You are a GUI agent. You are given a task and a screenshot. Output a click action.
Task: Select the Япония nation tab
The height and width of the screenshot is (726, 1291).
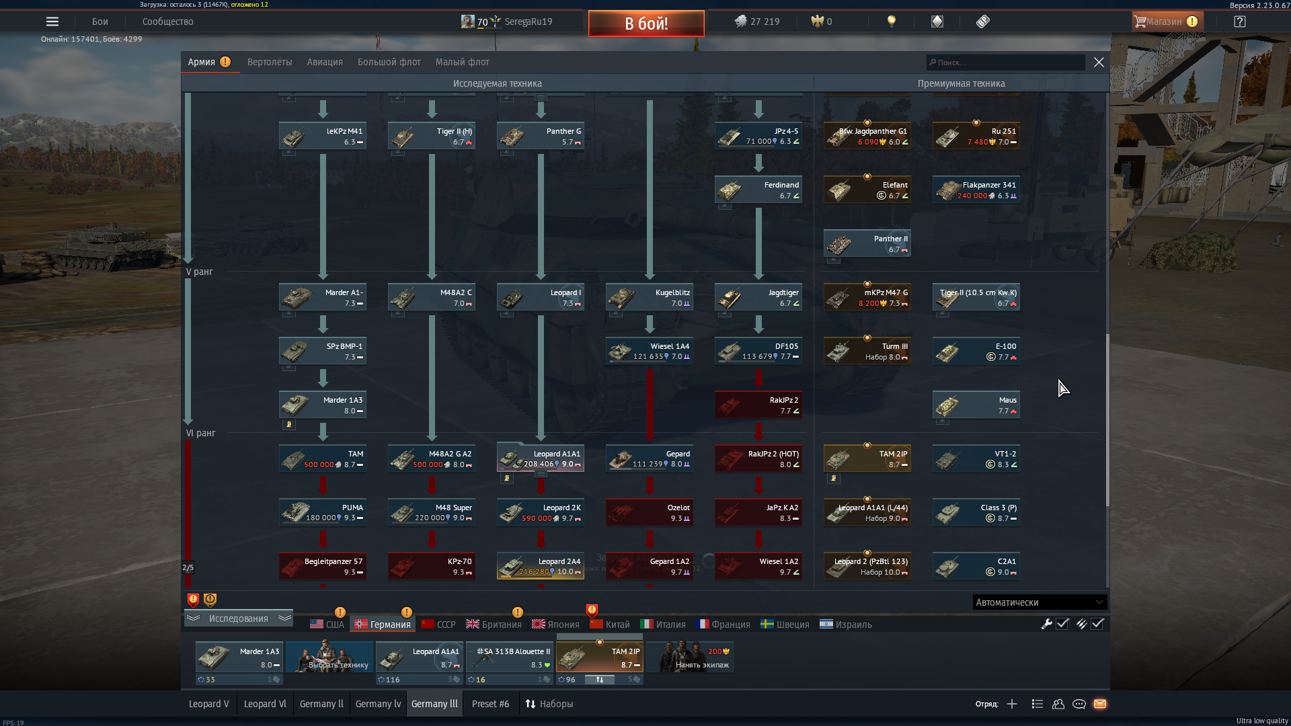pyautogui.click(x=555, y=624)
